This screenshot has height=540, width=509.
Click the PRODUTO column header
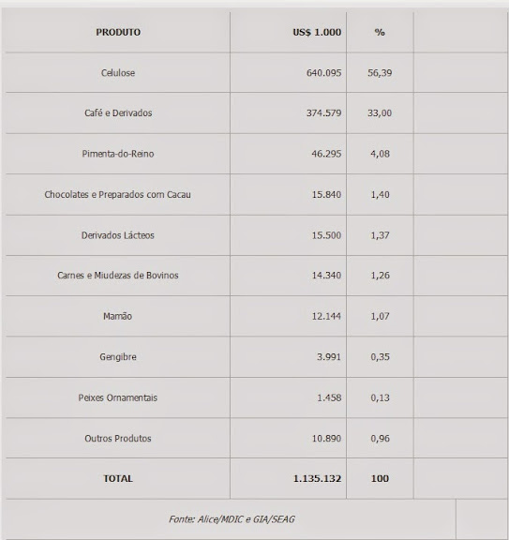(118, 33)
